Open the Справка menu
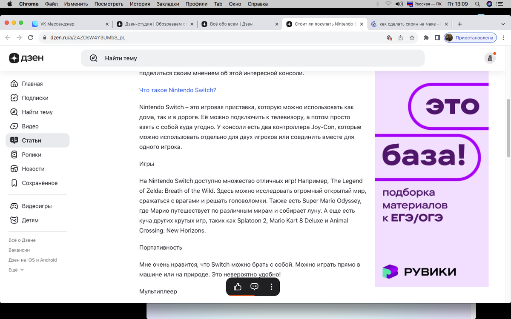Viewport: 511px width, 319px height. click(257, 4)
